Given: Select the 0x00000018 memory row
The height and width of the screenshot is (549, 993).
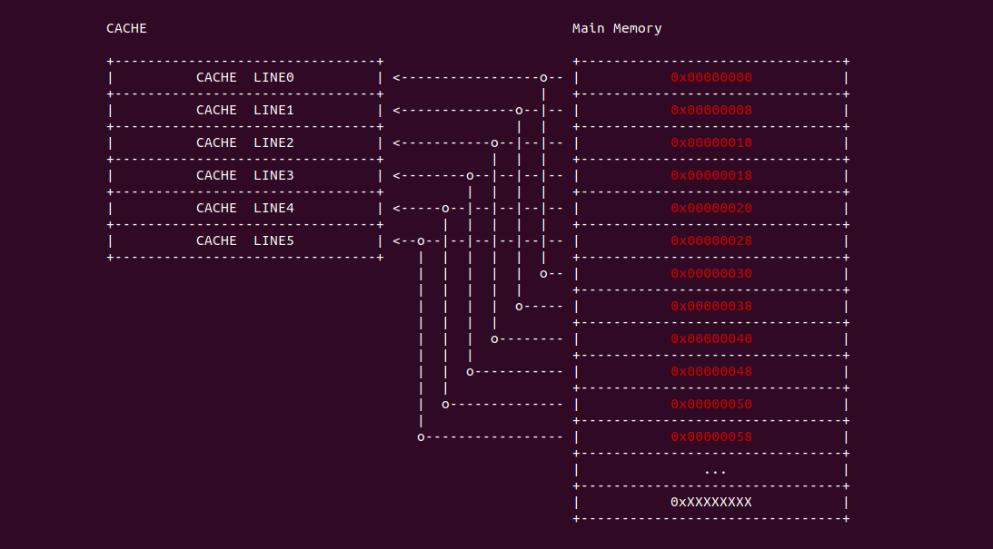Looking at the screenshot, I should click(711, 176).
